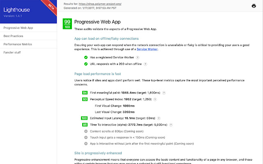Click gray icon beside Touch input response
Screen dimensions: 263x164
[x=86, y=137]
